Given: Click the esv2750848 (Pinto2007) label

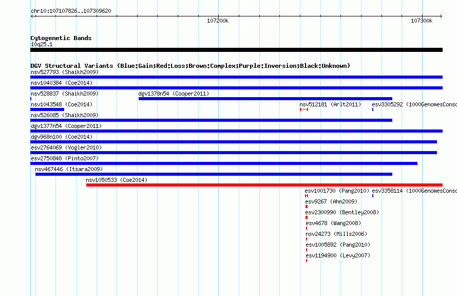Looking at the screenshot, I should click(x=65, y=158).
